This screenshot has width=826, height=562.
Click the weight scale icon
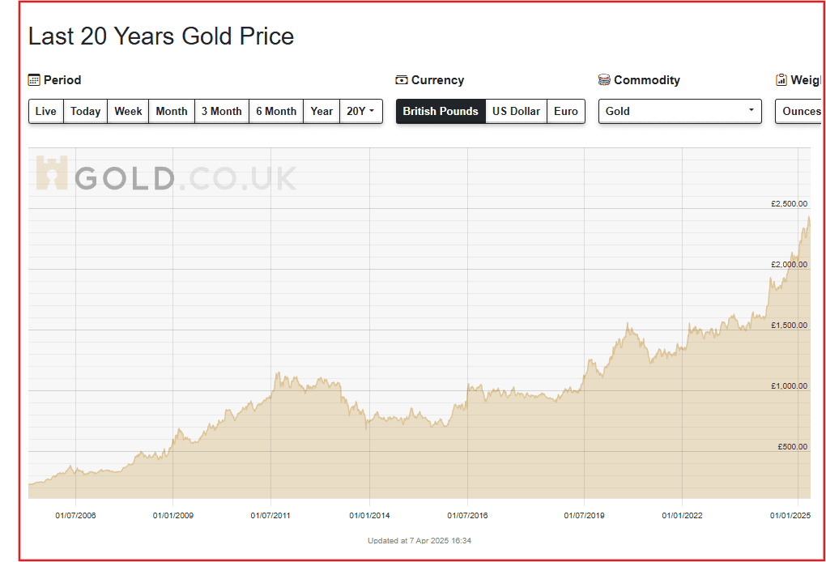781,80
